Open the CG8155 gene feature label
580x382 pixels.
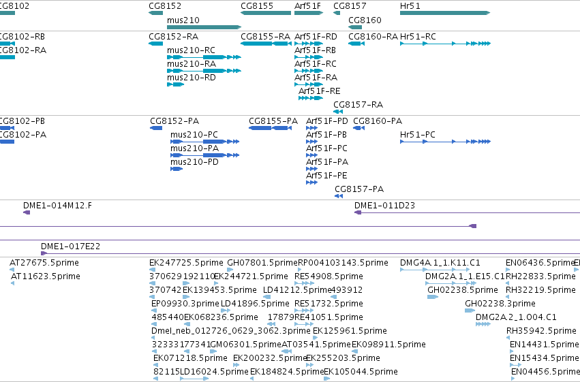tap(257, 6)
